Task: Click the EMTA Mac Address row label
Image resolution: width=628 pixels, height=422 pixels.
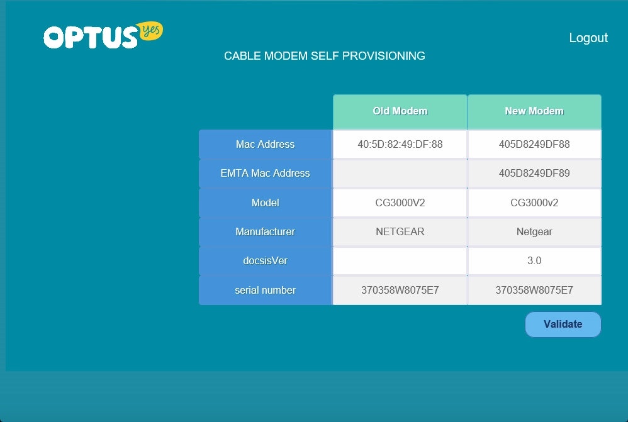Action: (x=265, y=174)
